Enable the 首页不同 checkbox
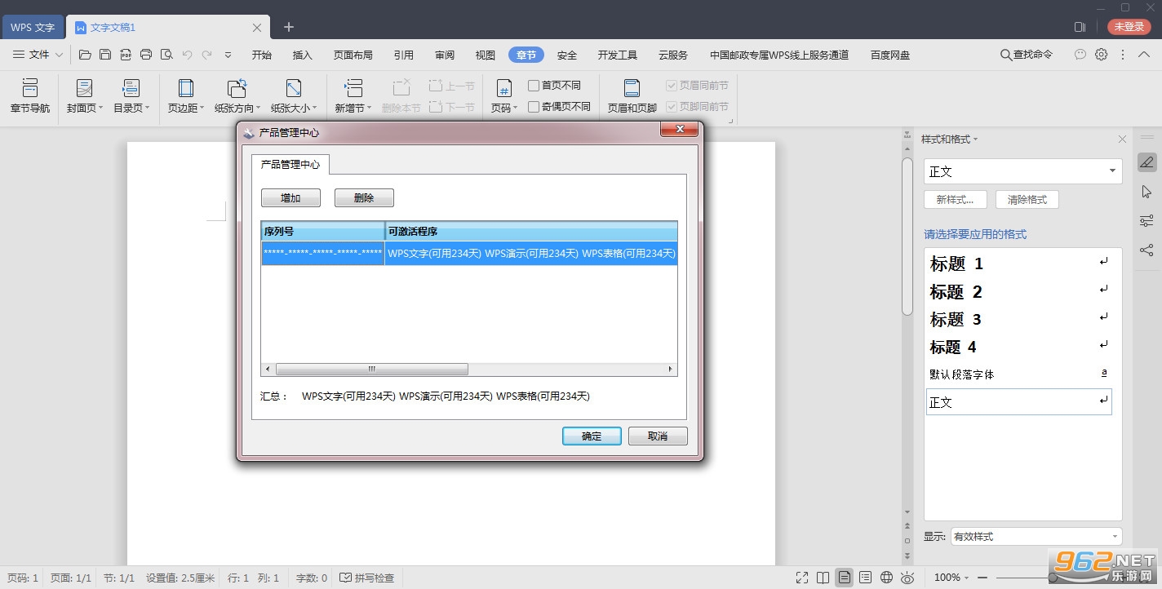Viewport: 1162px width, 589px height. (534, 86)
